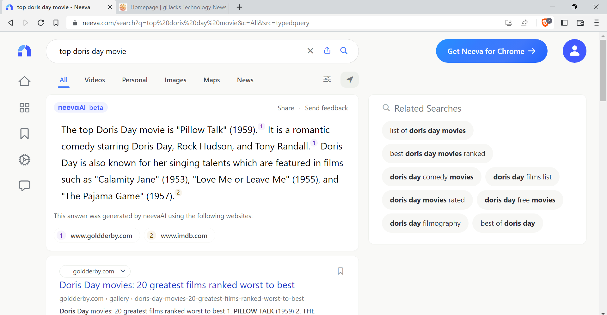Image resolution: width=607 pixels, height=315 pixels.
Task: Open the settings gear sidebar icon
Action: point(24,160)
